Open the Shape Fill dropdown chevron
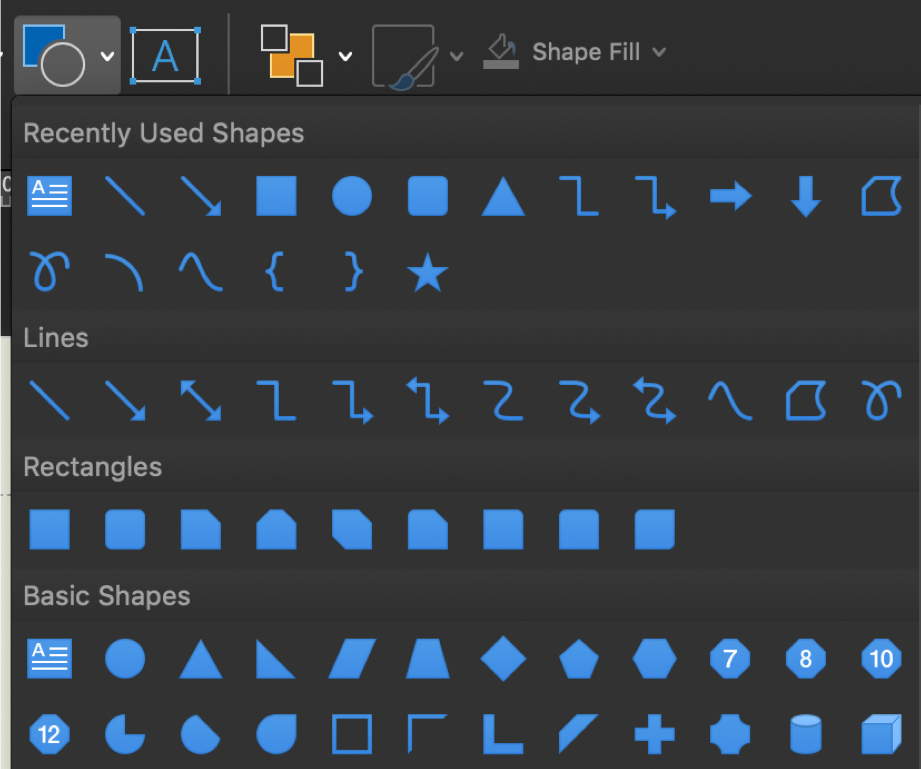This screenshot has height=769, width=921. click(x=659, y=53)
